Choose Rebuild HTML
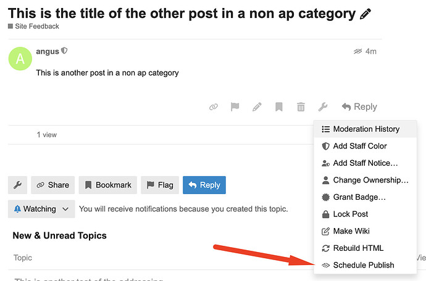Viewport: 426px width, 281px height. tap(365, 248)
